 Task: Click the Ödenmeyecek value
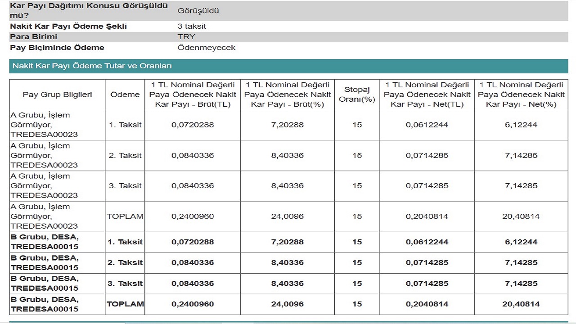coord(207,48)
